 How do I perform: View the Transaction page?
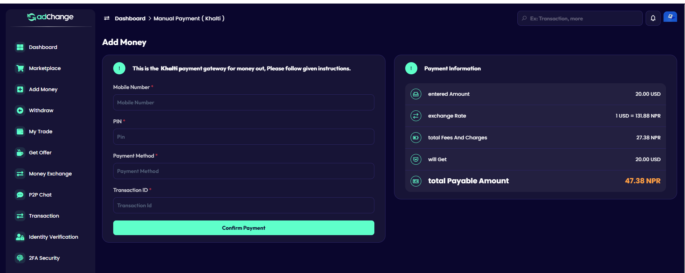(44, 216)
